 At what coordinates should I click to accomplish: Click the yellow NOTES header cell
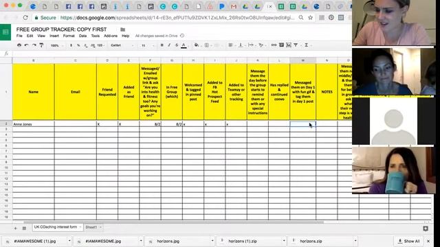(327, 92)
